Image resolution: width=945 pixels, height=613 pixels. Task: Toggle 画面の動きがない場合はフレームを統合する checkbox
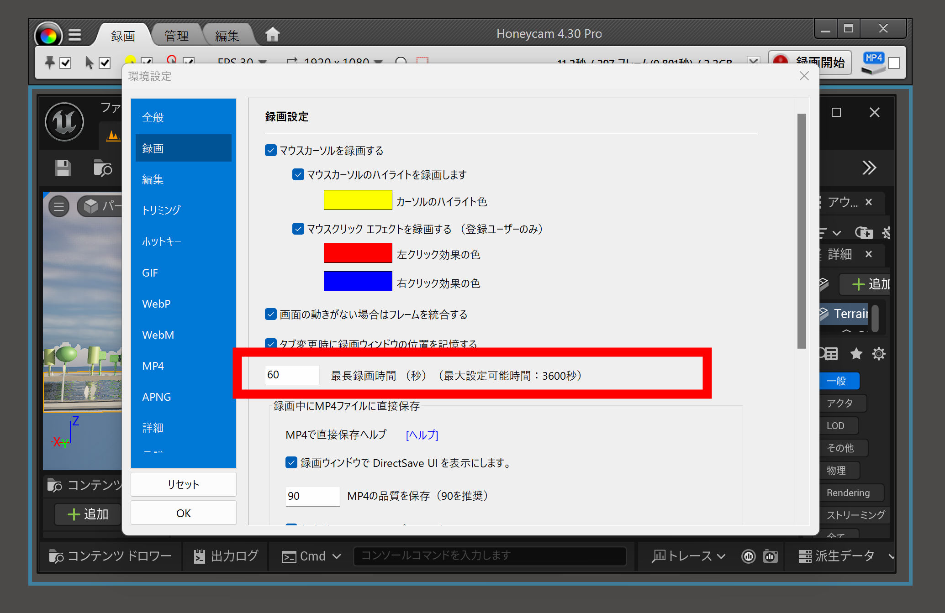pos(271,314)
